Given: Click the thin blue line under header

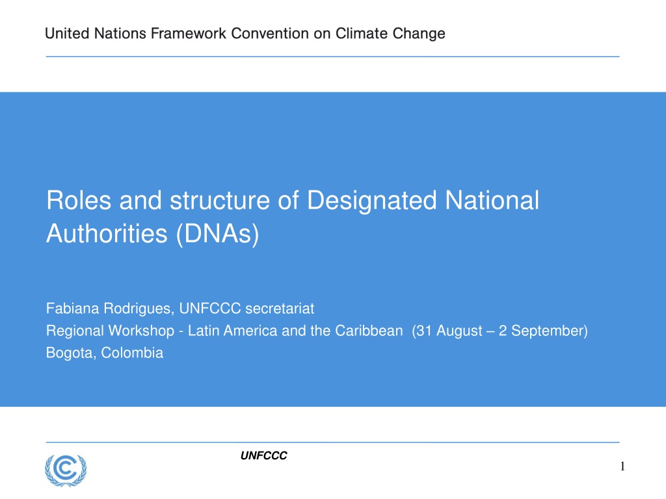Looking at the screenshot, I should click(332, 57).
